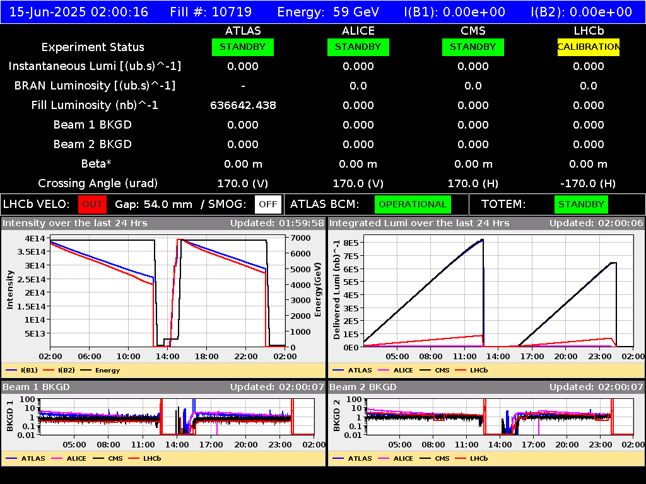Click the I(B2) legend entry in Intensity chart

tap(59, 371)
